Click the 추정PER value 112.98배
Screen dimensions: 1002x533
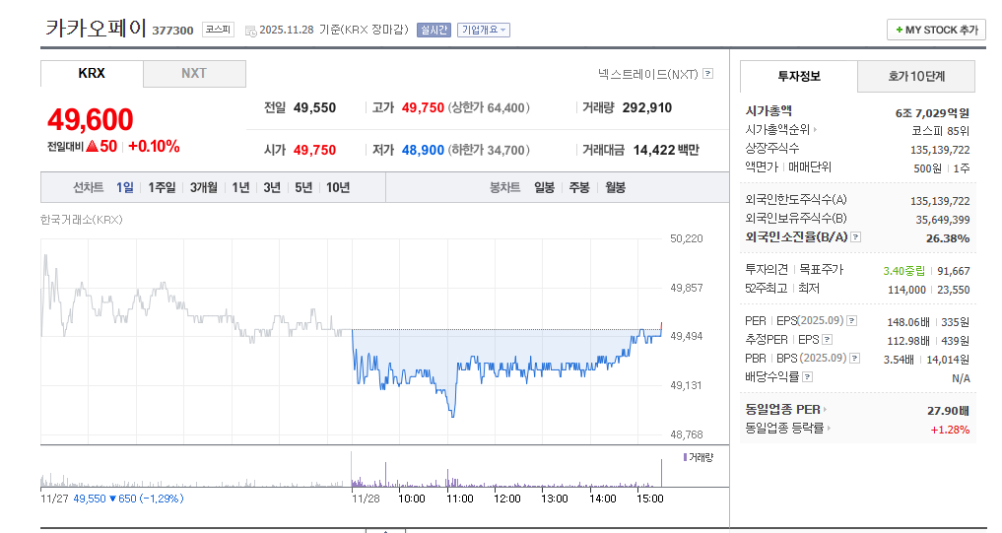point(908,341)
